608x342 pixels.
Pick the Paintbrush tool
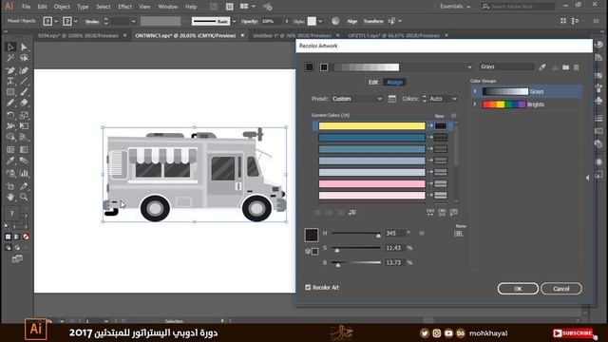point(24,92)
